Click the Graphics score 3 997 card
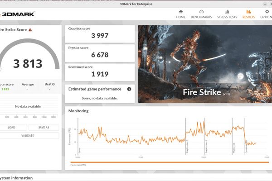The width and height of the screenshot is (272, 181). (x=100, y=34)
